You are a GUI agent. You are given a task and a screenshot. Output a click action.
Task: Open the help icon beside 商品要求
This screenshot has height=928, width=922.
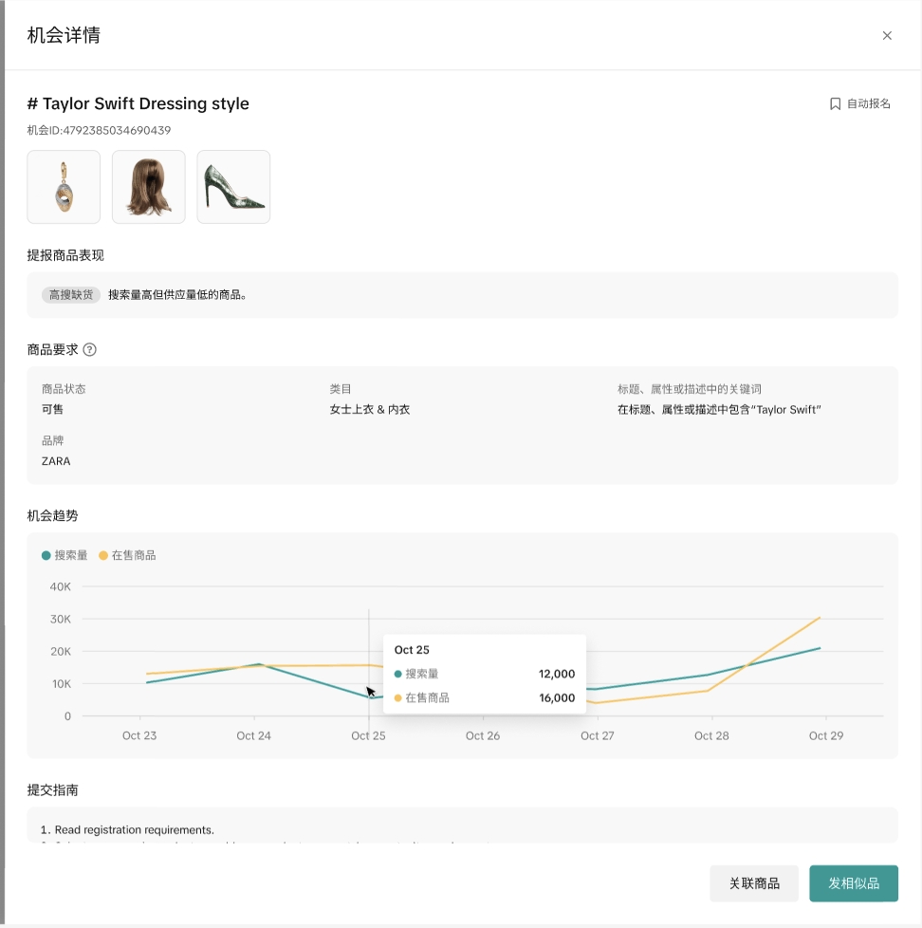pyautogui.click(x=90, y=349)
